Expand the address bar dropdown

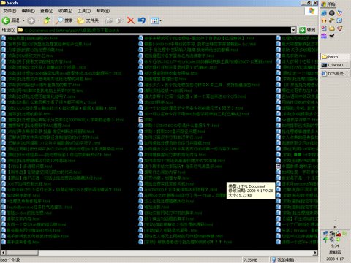tap(294, 30)
